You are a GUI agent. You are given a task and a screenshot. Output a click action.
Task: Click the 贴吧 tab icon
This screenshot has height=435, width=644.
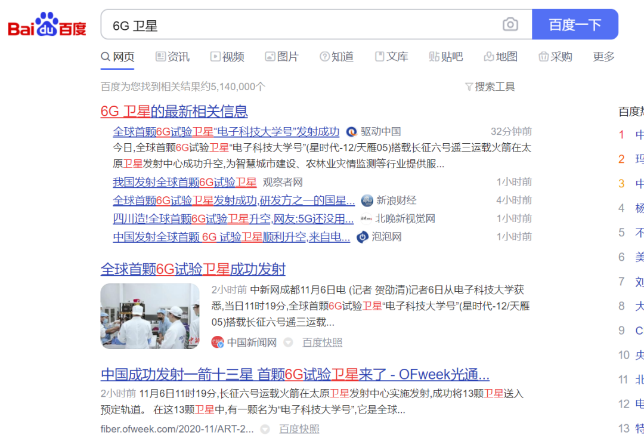click(434, 56)
